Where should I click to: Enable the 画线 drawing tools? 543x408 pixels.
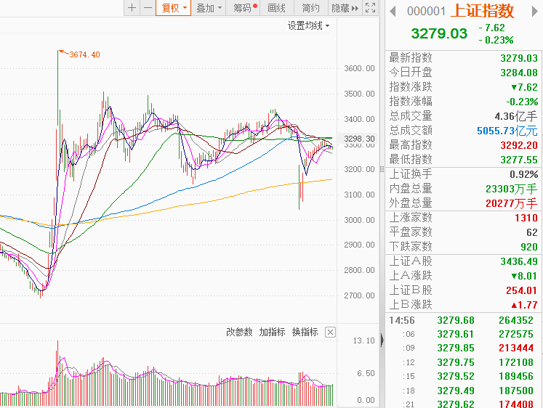(277, 8)
